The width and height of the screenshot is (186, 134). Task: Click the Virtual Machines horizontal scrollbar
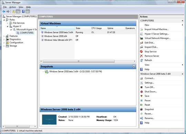click(88, 61)
